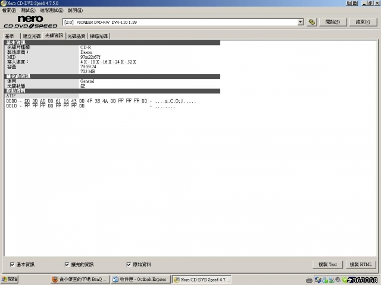Screen dimensions: 381x285
Task: Open the Windows 開始 start button
Action: [x=10, y=280]
